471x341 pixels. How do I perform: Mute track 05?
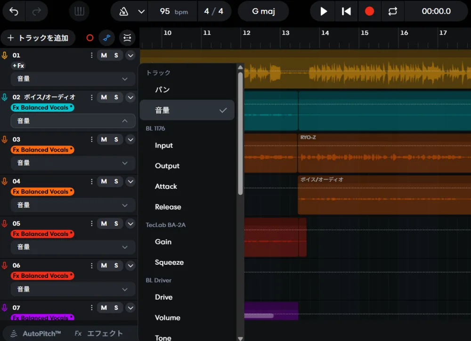104,224
